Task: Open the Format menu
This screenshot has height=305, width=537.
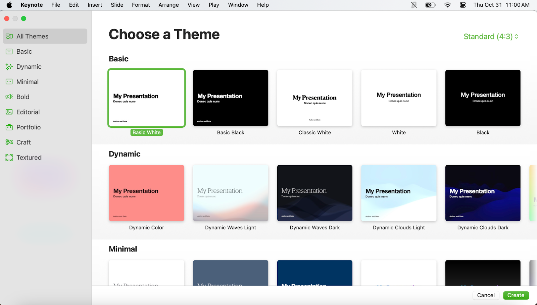Action: coord(141,5)
